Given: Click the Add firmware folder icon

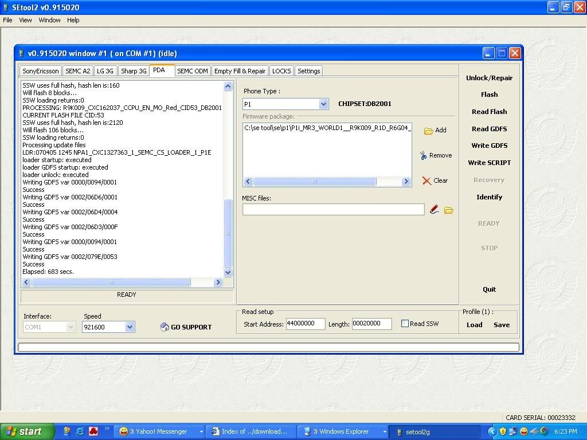Looking at the screenshot, I should (x=428, y=131).
